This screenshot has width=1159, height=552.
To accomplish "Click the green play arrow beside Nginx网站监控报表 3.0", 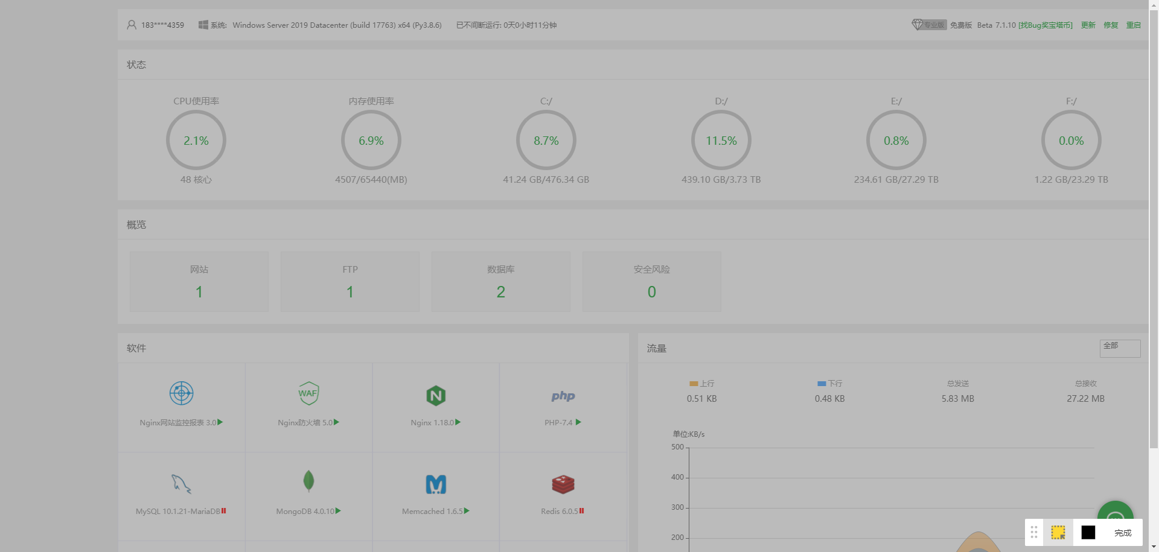I will click(220, 422).
